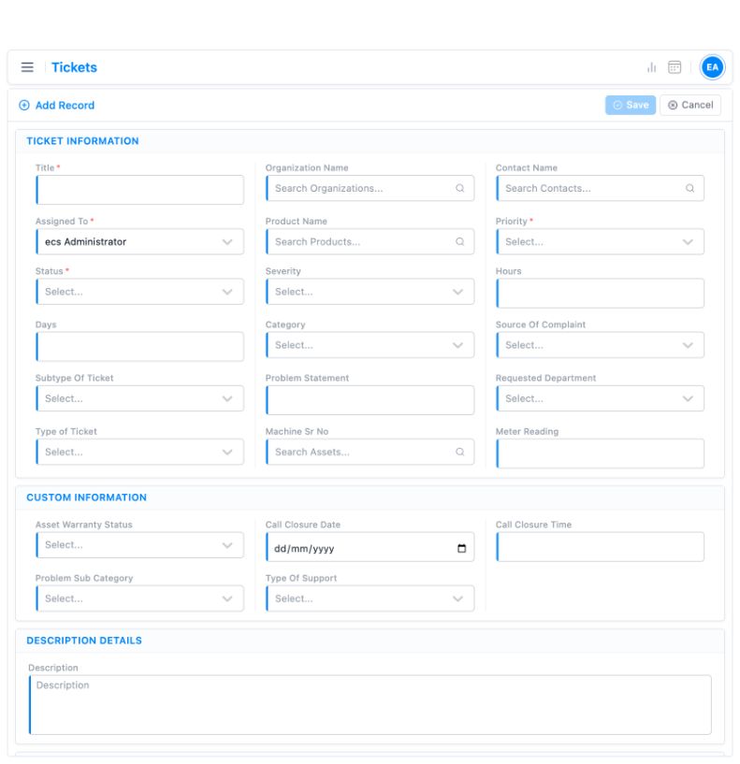This screenshot has height=764, width=740.
Task: Open the bar chart reports icon
Action: coord(651,67)
